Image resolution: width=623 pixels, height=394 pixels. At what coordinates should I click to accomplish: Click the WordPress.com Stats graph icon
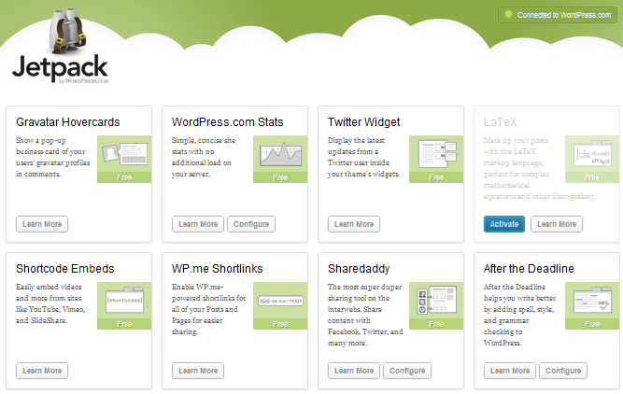(x=280, y=154)
